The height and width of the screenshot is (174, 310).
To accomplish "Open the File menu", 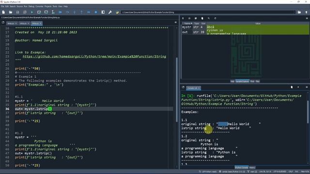I will click(2, 6).
